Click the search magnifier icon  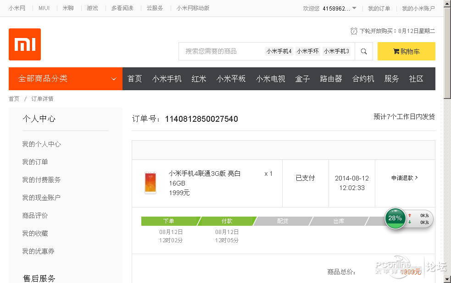pos(364,51)
